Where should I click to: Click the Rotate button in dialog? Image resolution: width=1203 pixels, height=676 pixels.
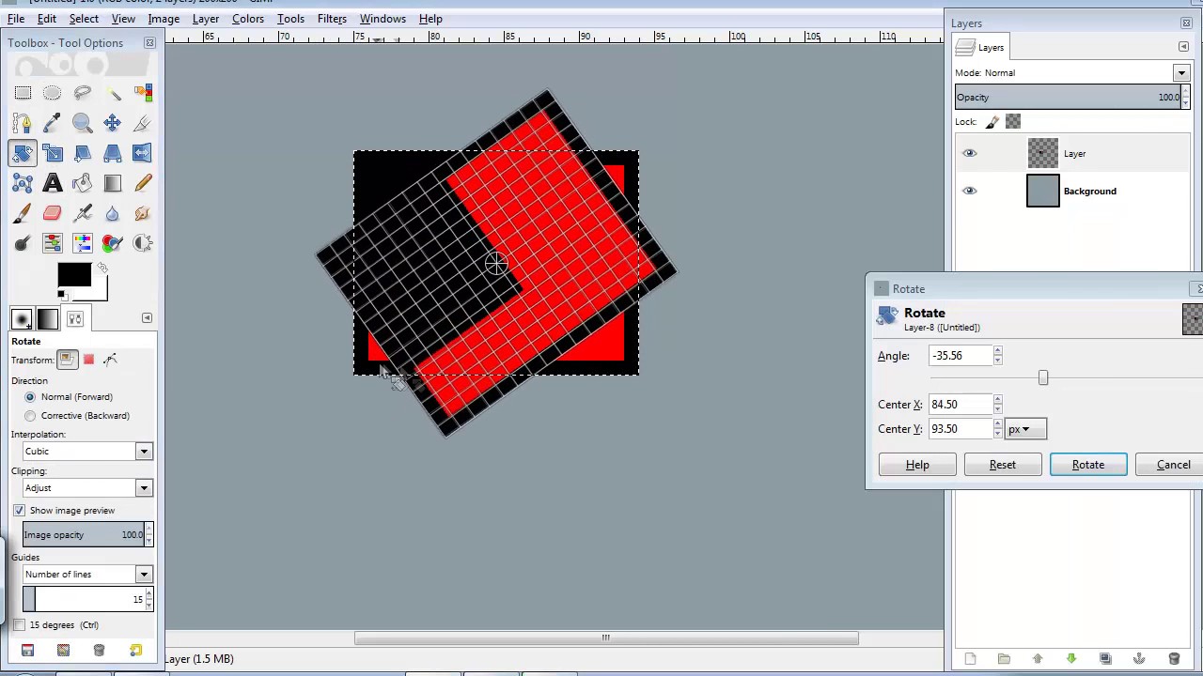pos(1088,465)
